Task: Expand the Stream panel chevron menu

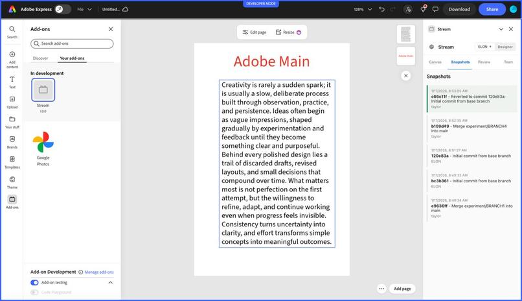Action: click(501, 29)
